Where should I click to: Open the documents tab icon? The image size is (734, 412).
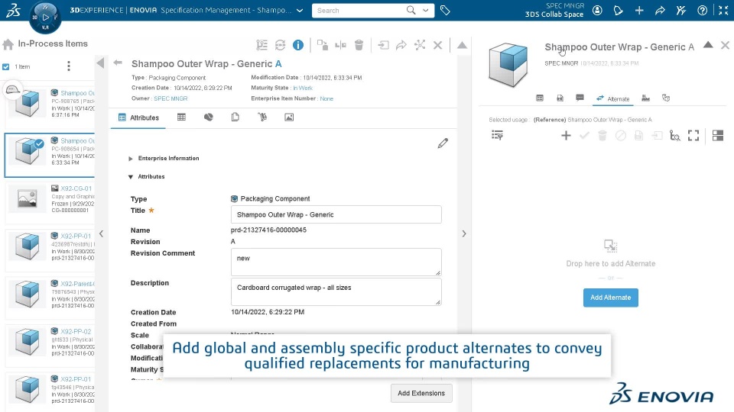pyautogui.click(x=235, y=117)
